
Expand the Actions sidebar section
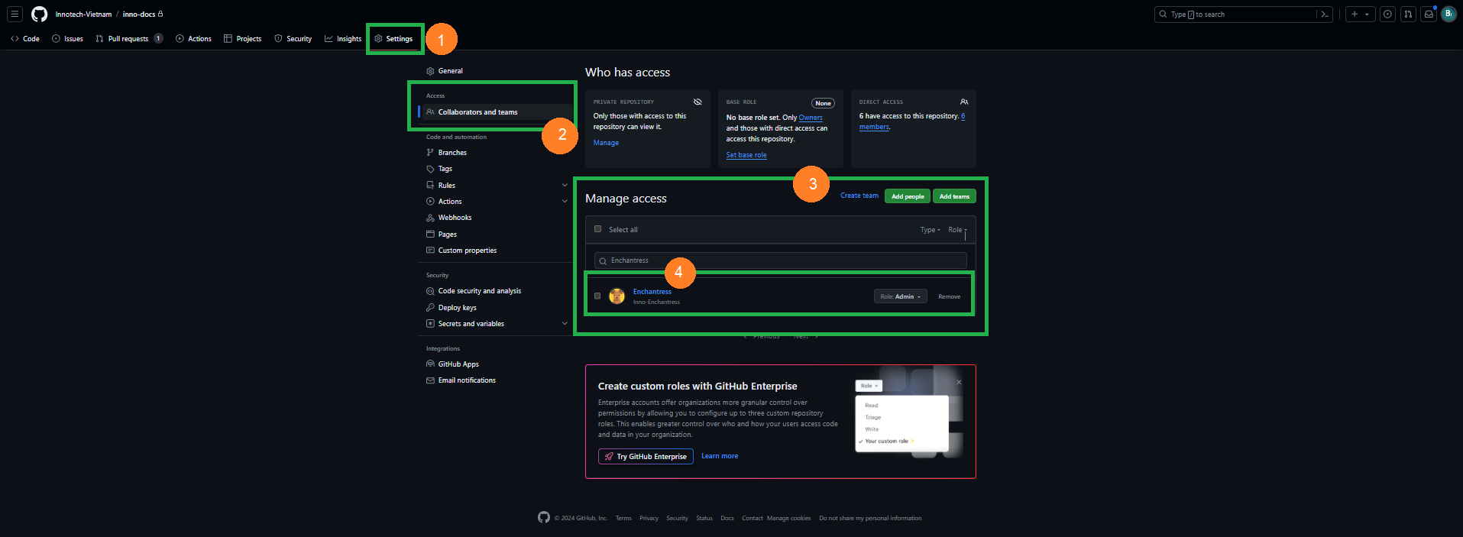[x=565, y=202]
